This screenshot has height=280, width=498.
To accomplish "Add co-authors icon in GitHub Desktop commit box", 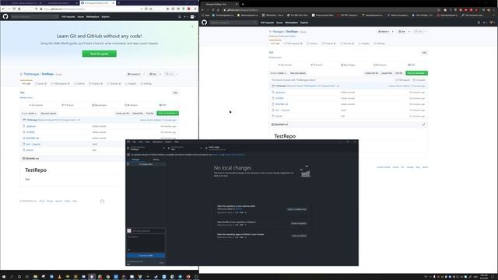I will (129, 250).
